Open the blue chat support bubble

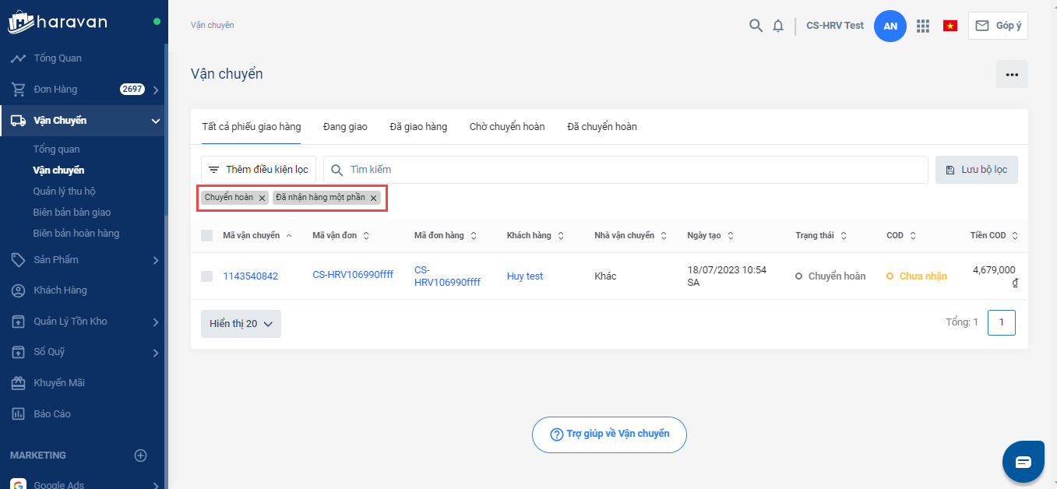[1023, 462]
